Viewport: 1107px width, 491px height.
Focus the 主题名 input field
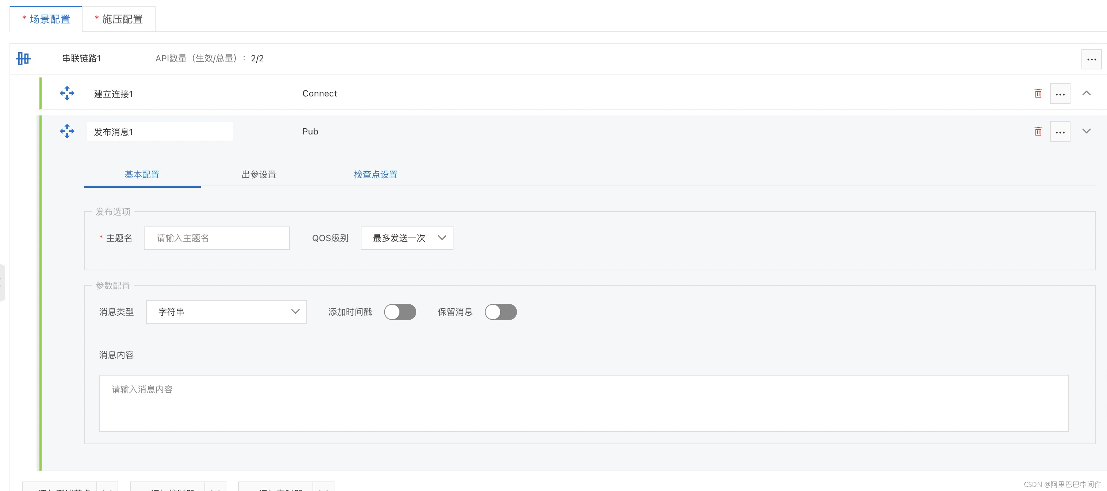[x=217, y=238]
